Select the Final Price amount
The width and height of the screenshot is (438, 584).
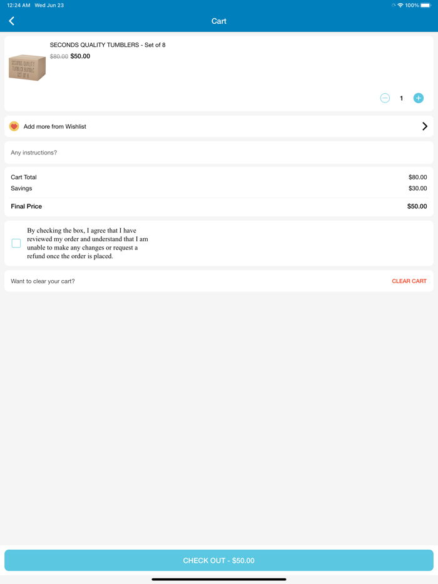coord(417,206)
